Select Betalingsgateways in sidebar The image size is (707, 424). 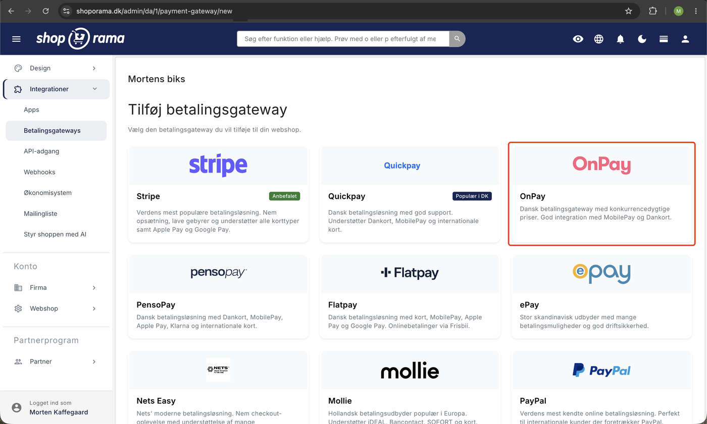click(56, 131)
